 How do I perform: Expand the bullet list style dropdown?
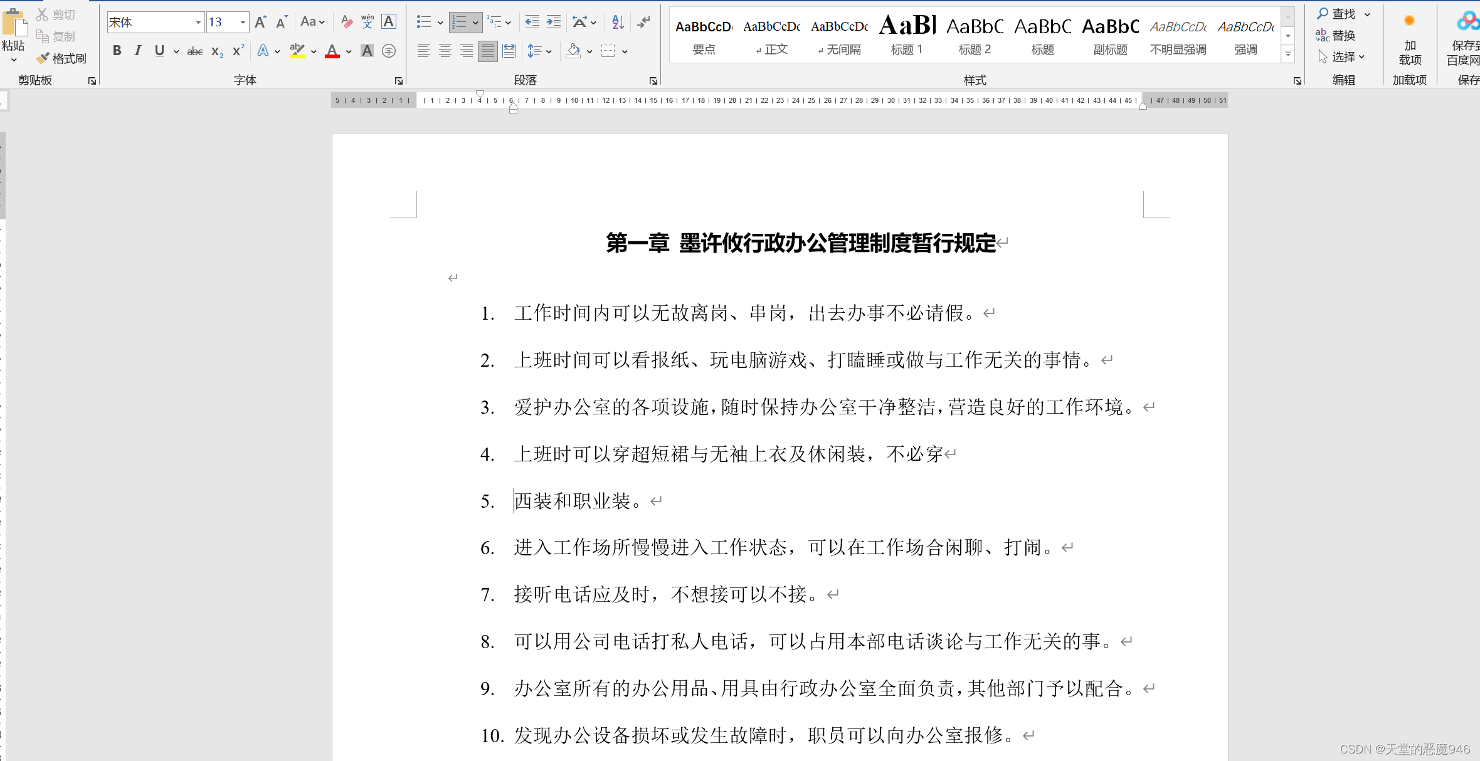point(440,23)
